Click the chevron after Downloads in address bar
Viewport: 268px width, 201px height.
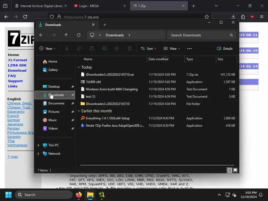129,35
